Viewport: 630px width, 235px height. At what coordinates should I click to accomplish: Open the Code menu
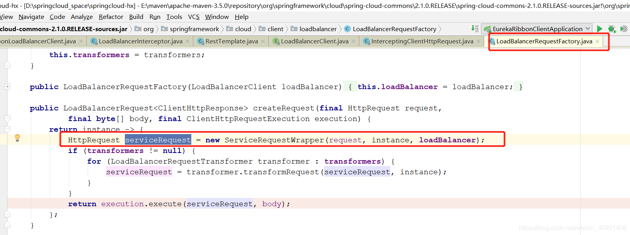pyautogui.click(x=57, y=17)
